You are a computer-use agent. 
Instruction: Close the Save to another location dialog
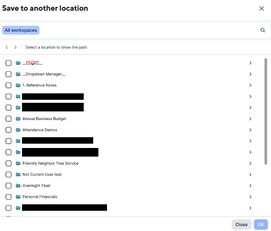click(x=262, y=9)
